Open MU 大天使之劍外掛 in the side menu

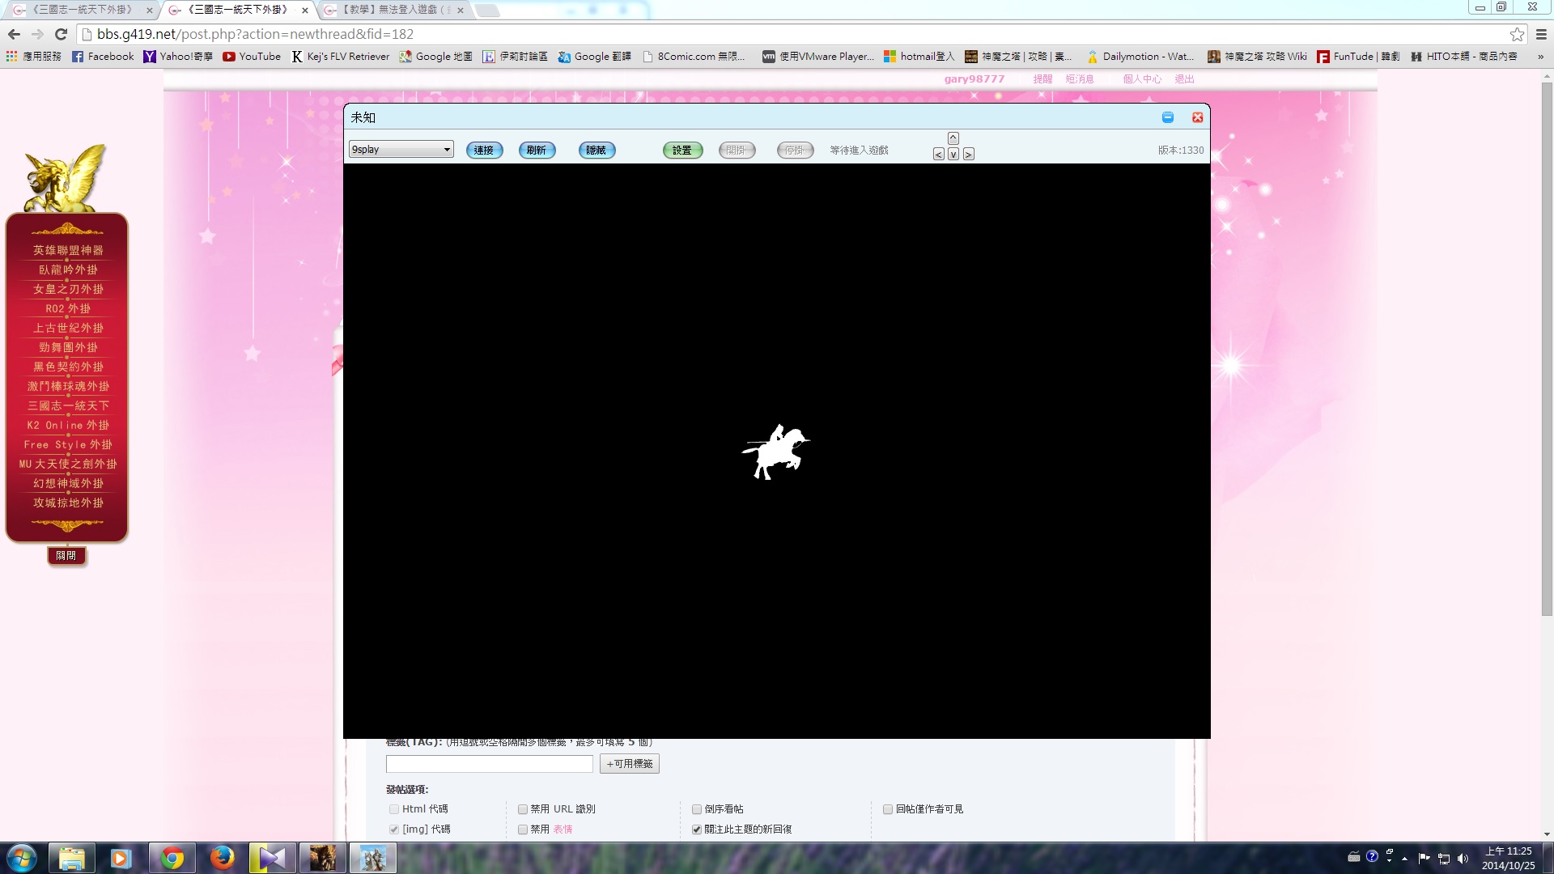(x=68, y=464)
